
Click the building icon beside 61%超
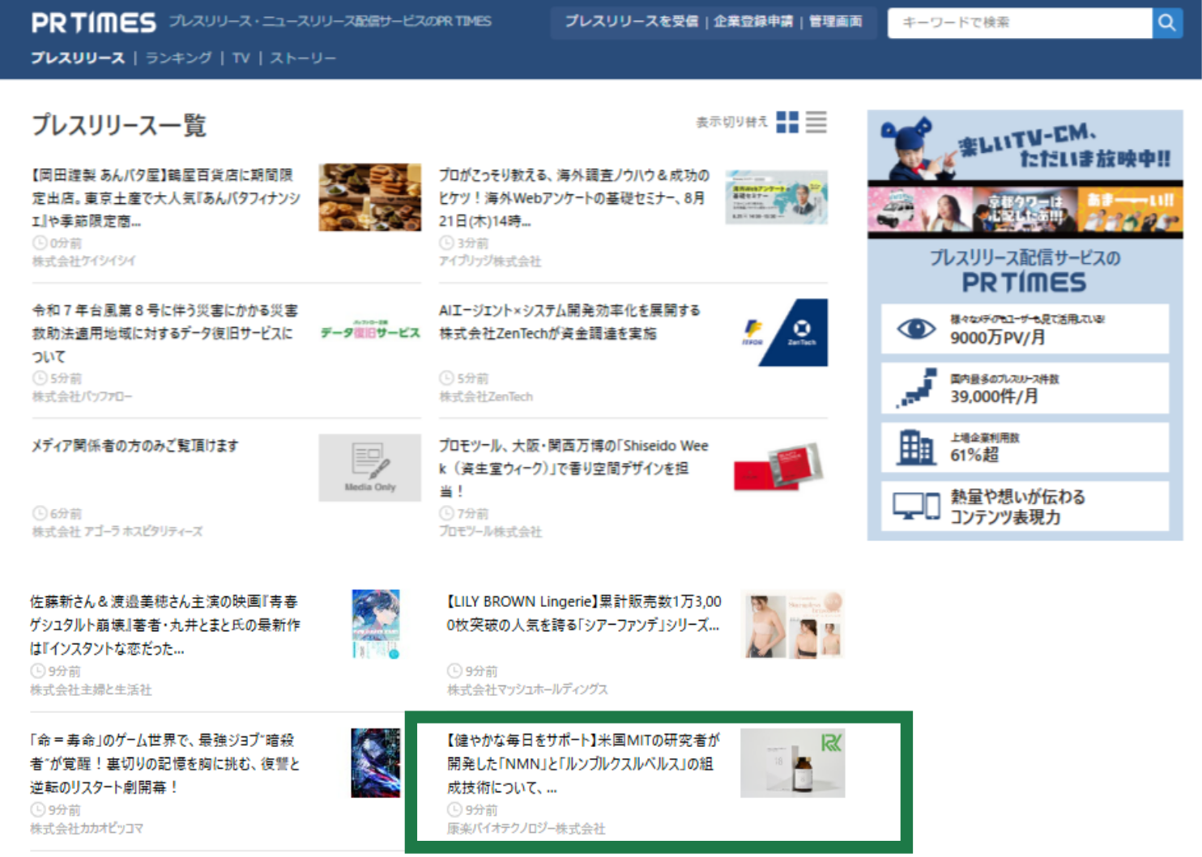tap(916, 447)
